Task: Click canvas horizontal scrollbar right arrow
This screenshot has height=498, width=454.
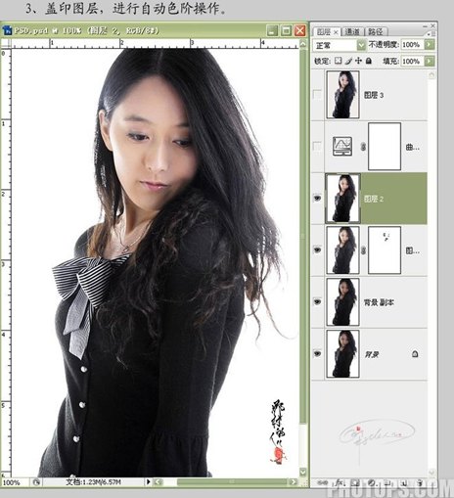Action: pos(293,481)
